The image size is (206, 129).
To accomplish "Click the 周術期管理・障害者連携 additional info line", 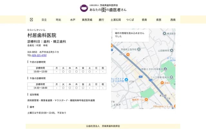I will click(x=61, y=100).
